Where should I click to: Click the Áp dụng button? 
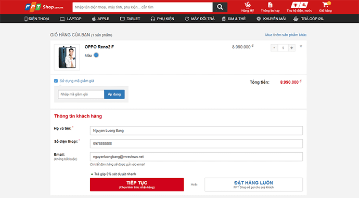pos(114,94)
